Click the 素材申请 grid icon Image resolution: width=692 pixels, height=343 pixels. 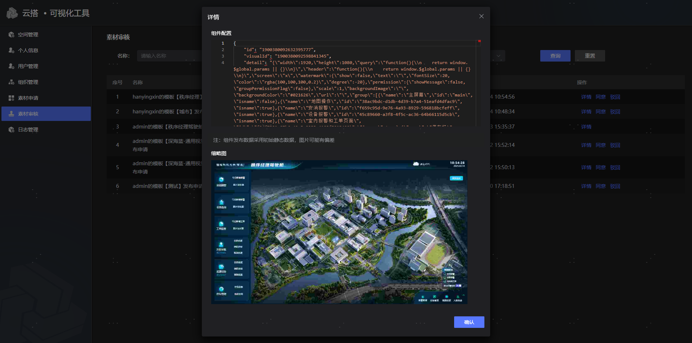(12, 98)
